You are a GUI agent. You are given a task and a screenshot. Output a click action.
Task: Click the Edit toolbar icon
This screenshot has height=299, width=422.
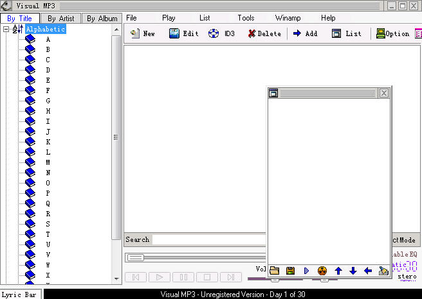pos(174,33)
